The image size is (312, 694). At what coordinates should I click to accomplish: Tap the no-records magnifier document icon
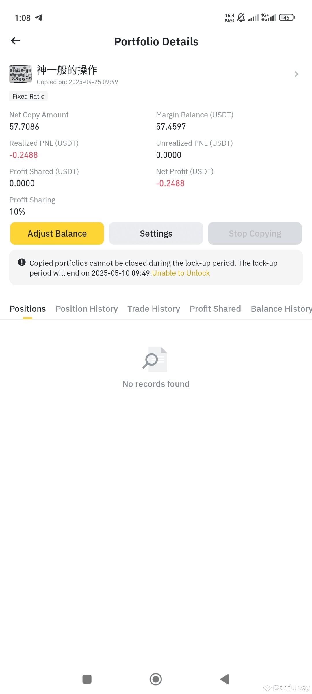(x=155, y=359)
